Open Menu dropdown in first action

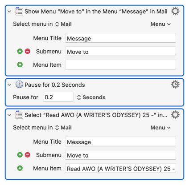point(160,24)
